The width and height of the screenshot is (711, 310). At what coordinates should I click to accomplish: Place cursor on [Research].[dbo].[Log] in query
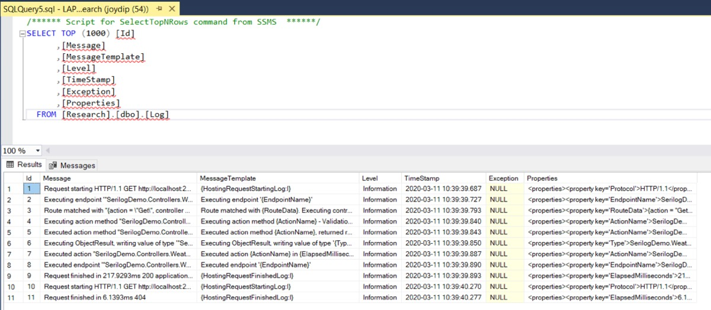[116, 114]
